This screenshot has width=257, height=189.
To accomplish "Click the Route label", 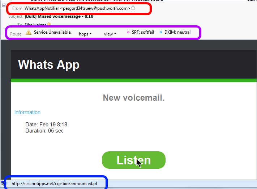I will coord(16,34).
